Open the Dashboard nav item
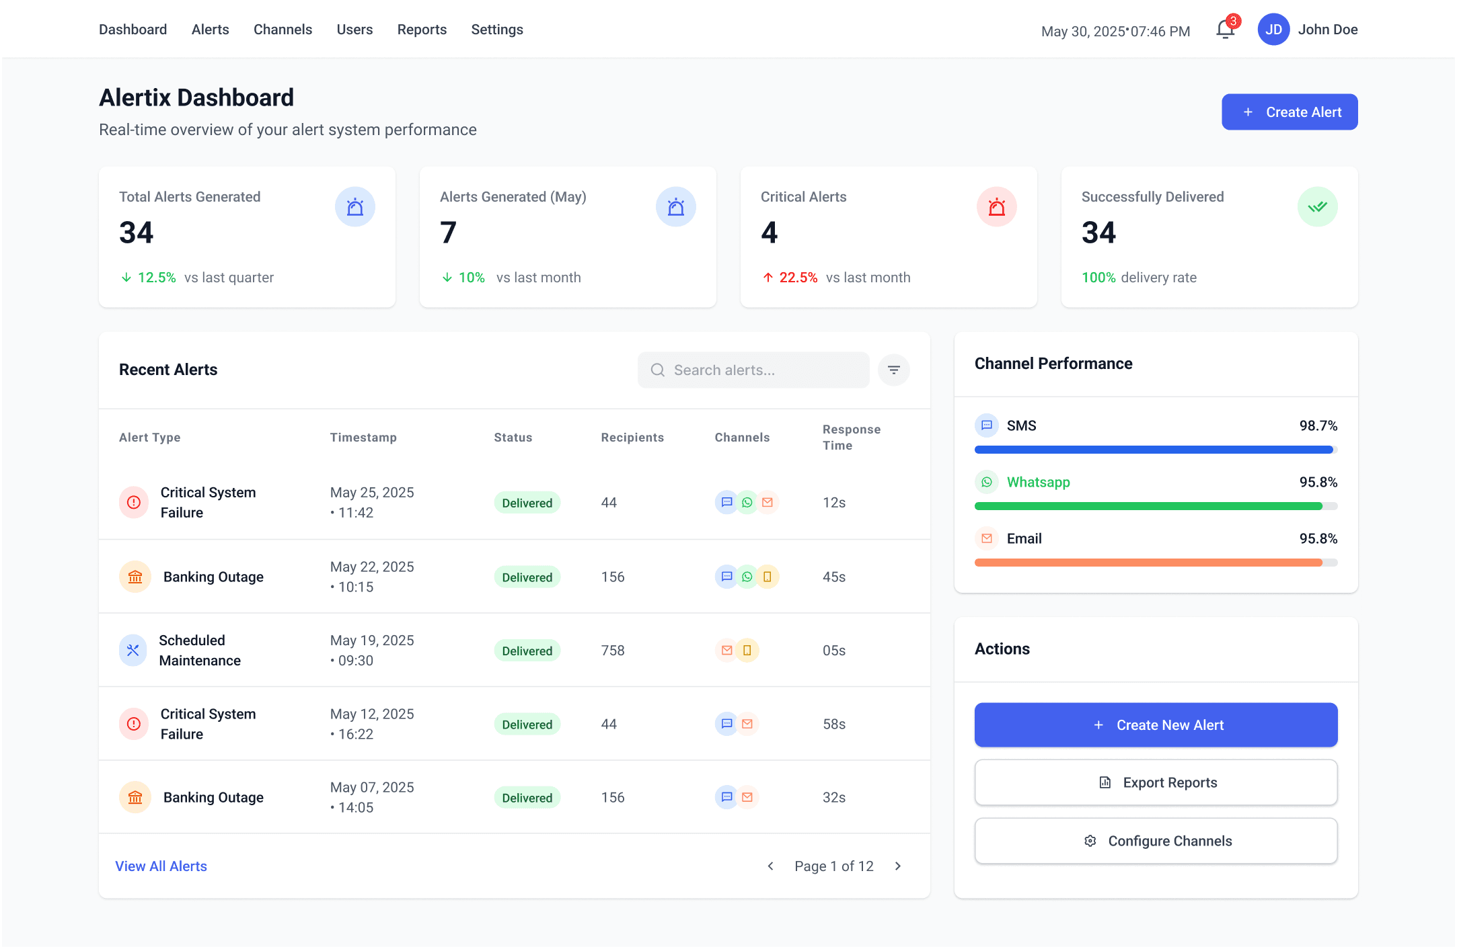 [x=133, y=30]
